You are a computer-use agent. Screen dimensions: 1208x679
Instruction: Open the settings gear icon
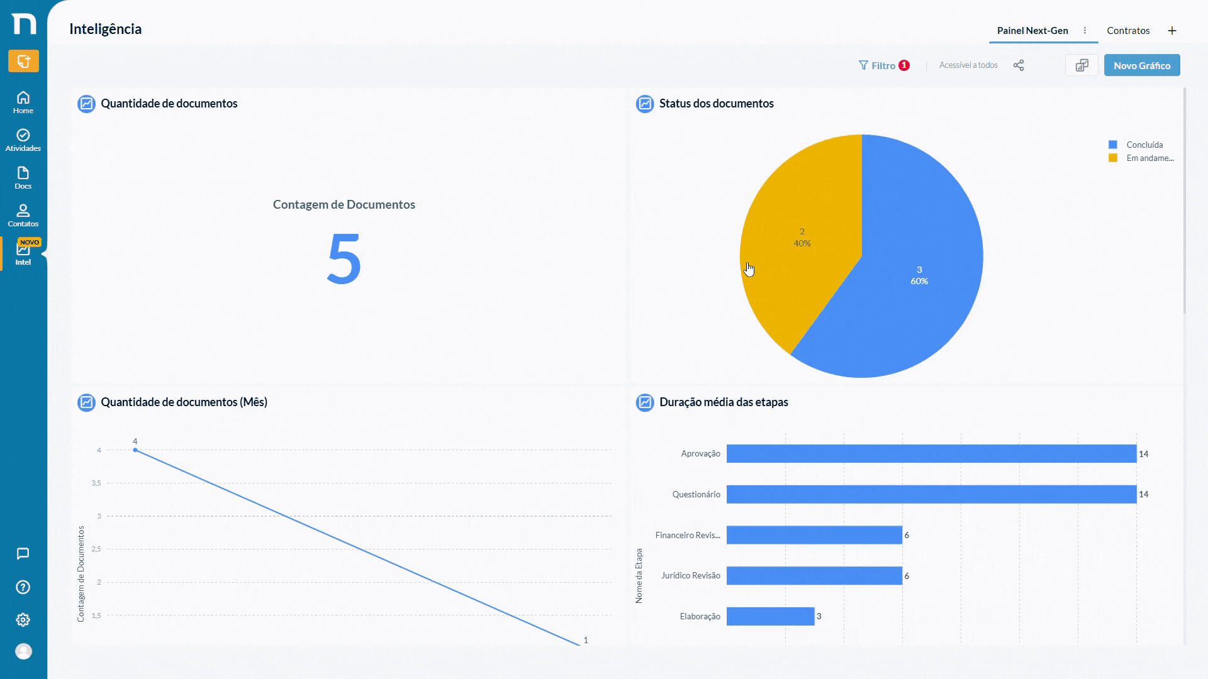coord(23,620)
